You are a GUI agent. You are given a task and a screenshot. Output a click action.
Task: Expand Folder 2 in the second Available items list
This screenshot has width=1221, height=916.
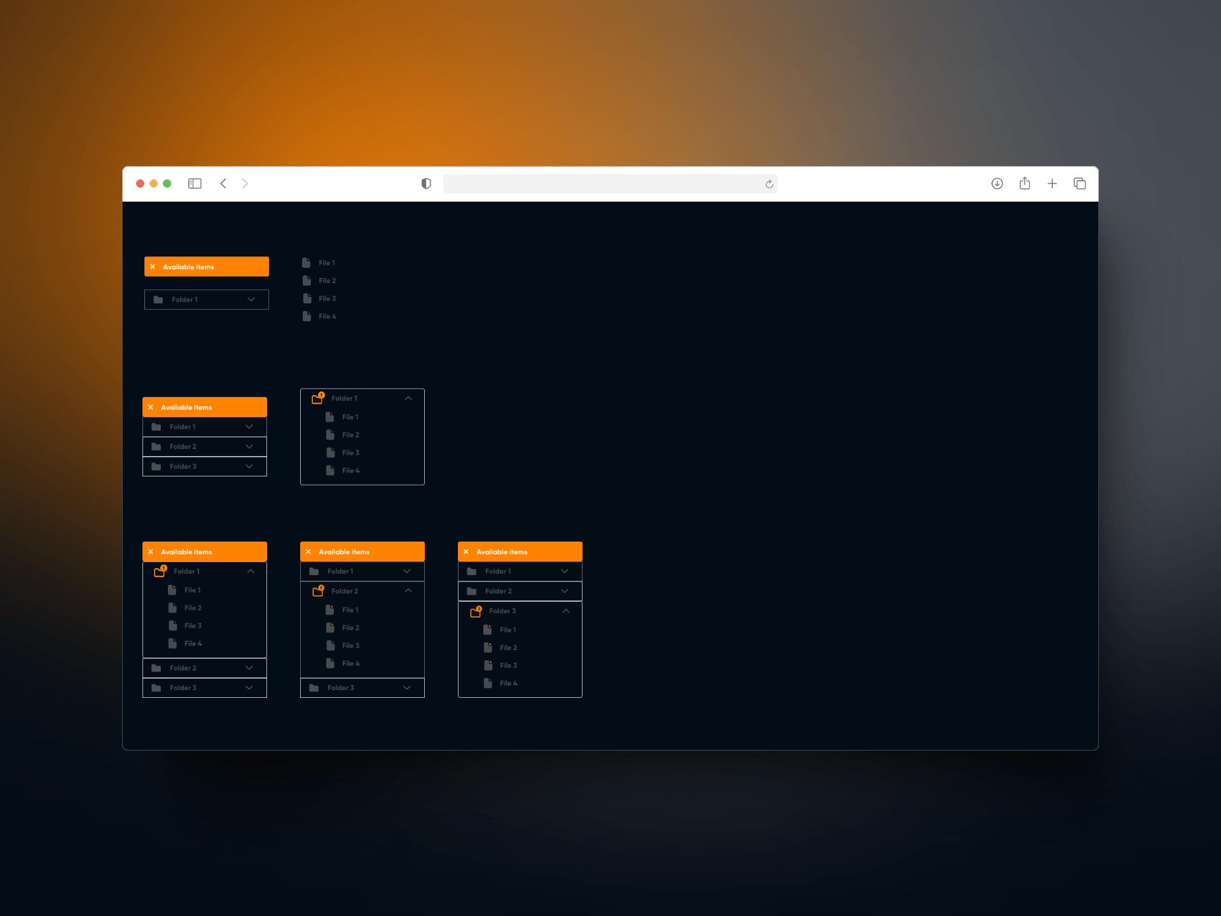pyautogui.click(x=249, y=446)
